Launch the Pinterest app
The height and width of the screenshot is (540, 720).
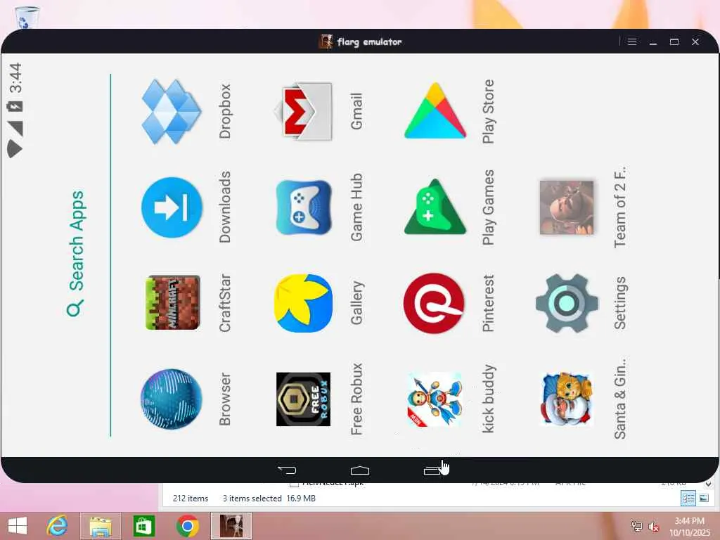434,303
